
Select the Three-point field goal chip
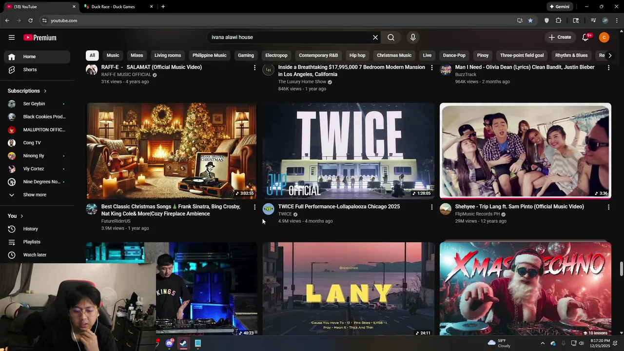tap(522, 56)
